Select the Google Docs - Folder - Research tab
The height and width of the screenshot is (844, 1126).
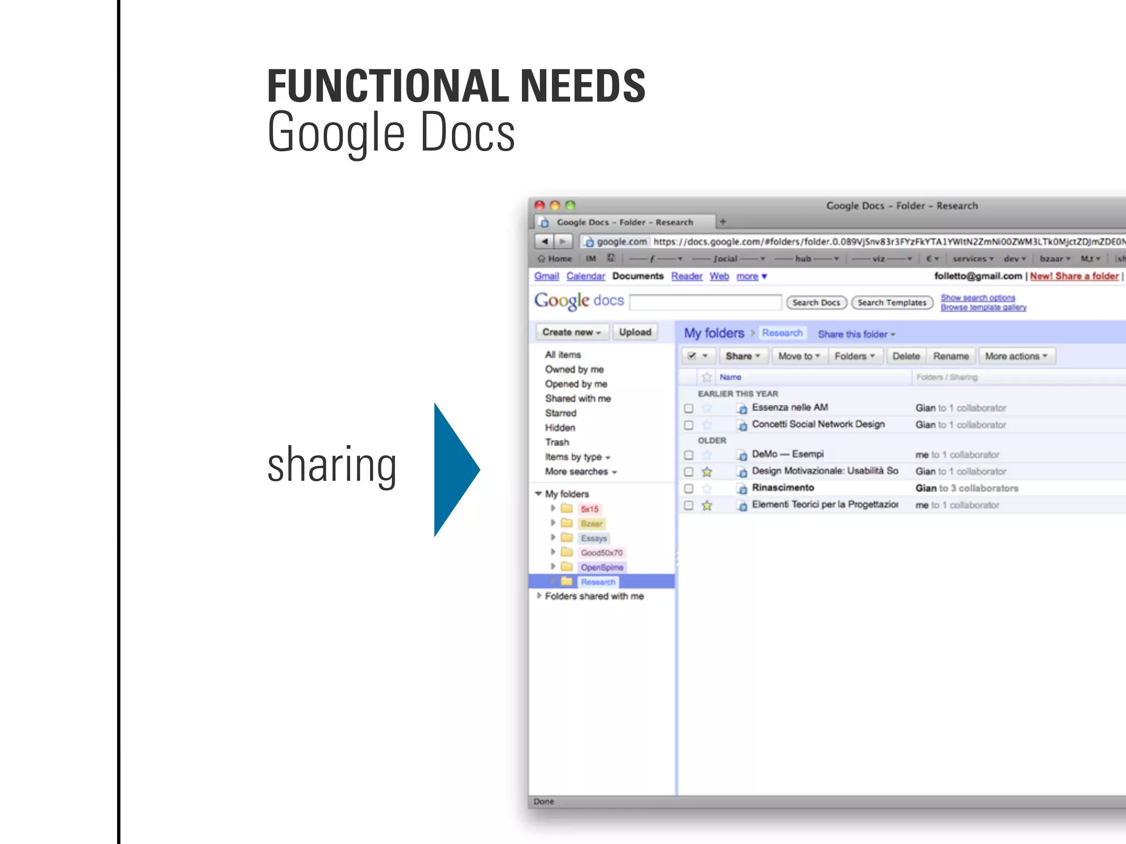point(625,222)
